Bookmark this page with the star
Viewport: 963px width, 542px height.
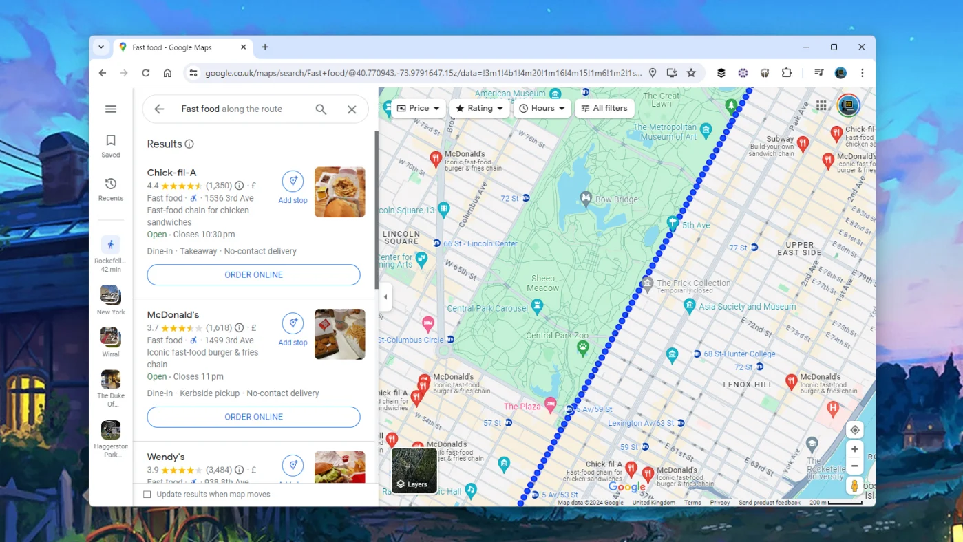click(x=691, y=72)
